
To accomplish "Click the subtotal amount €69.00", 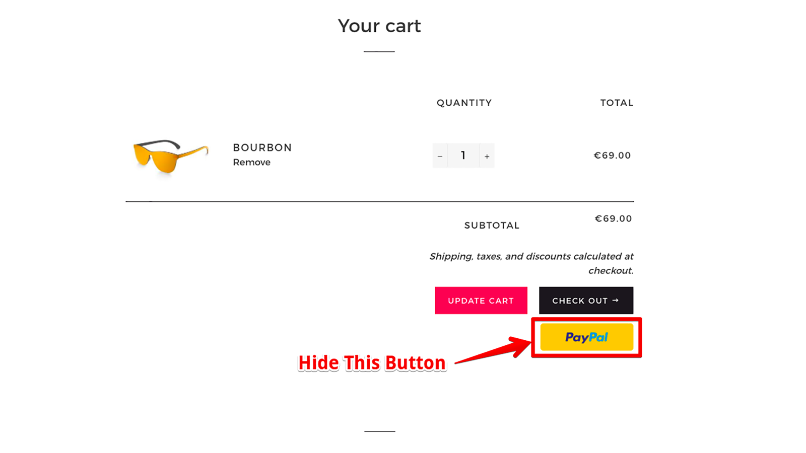I will 613,218.
